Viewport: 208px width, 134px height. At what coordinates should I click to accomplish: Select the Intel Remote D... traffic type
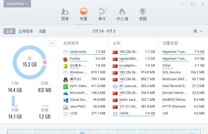(x=183, y=86)
